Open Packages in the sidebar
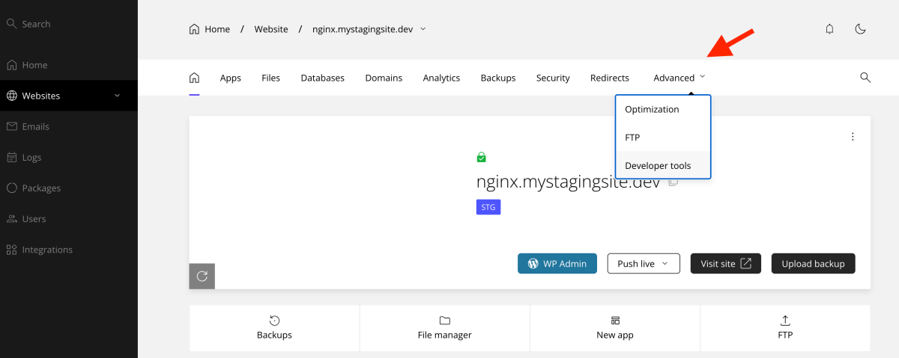Image resolution: width=899 pixels, height=358 pixels. click(69, 188)
